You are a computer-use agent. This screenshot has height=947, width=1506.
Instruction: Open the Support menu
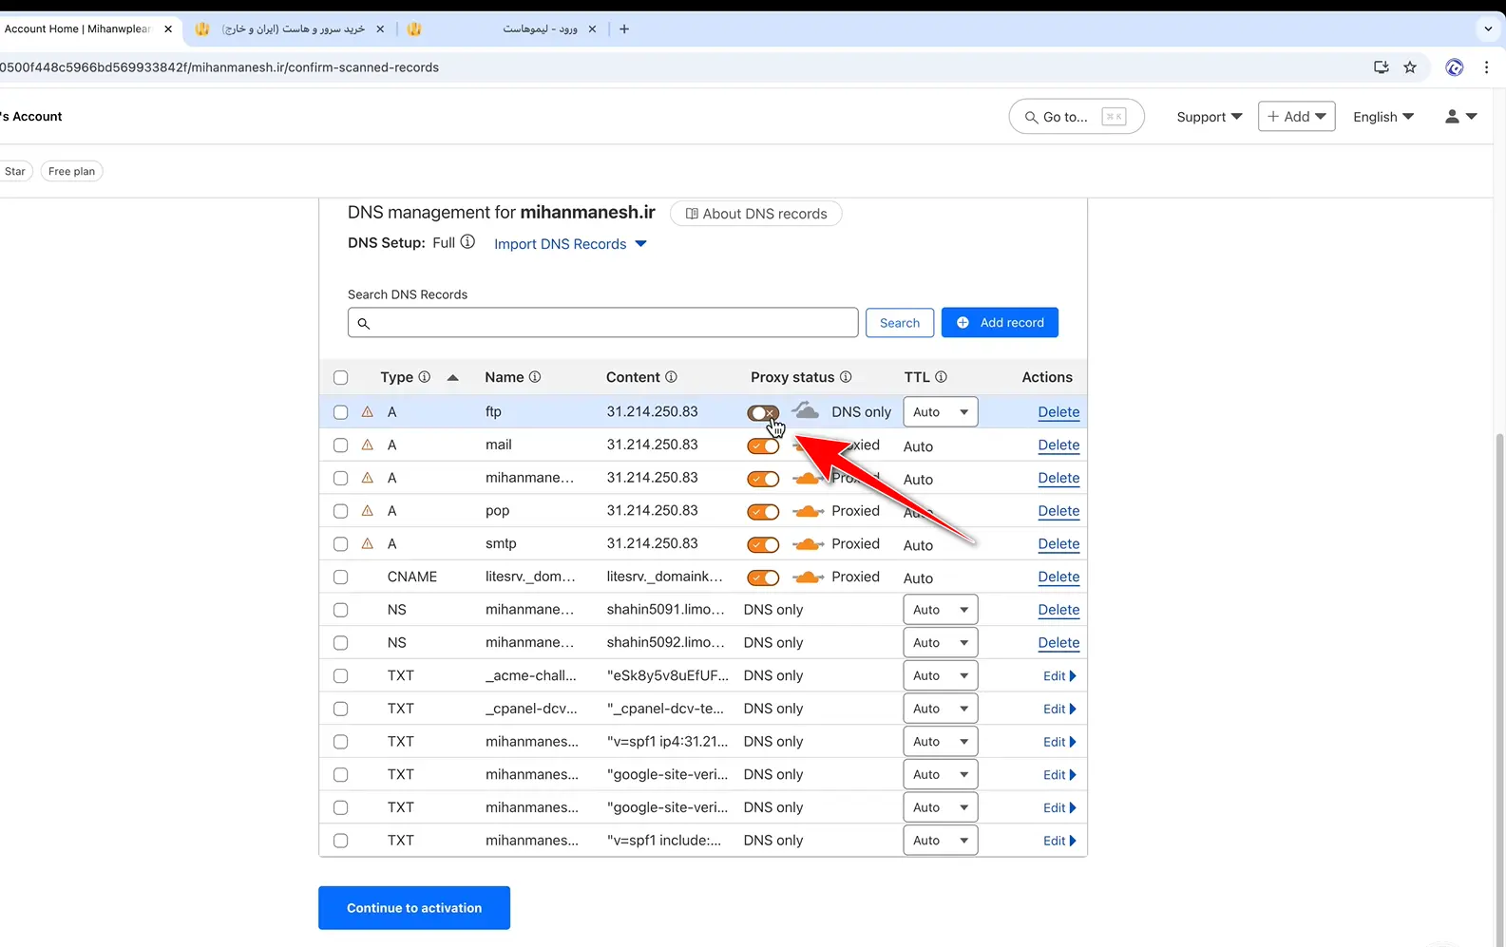coord(1210,117)
